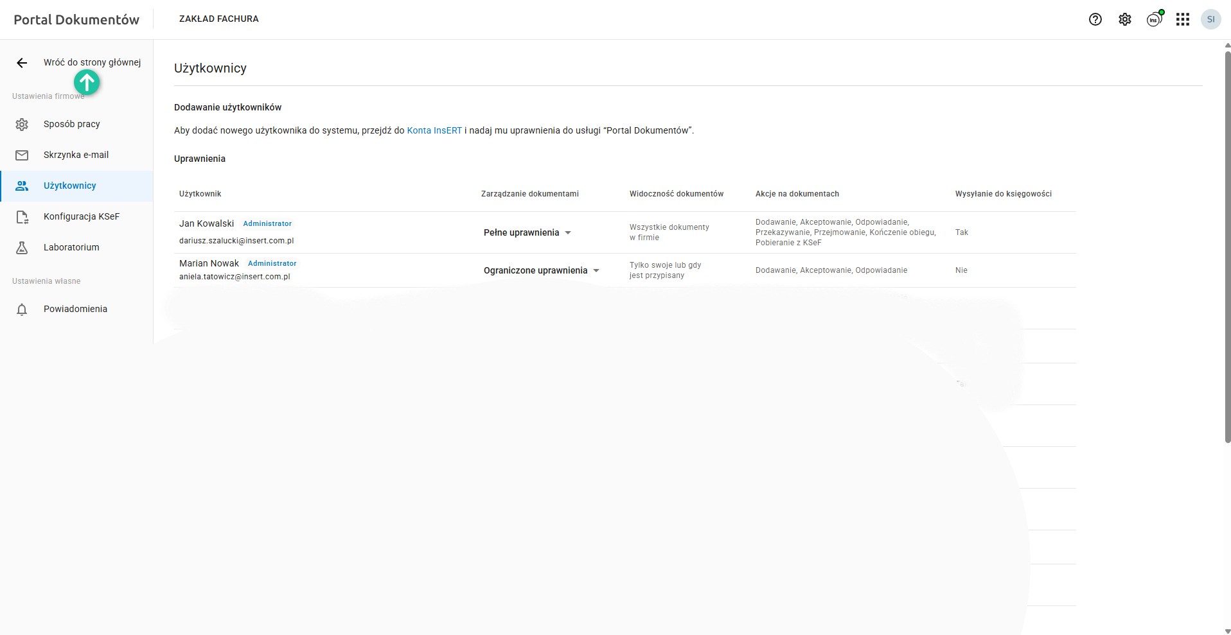Click the Powiadomienia bell icon
This screenshot has width=1231, height=635.
click(x=22, y=309)
